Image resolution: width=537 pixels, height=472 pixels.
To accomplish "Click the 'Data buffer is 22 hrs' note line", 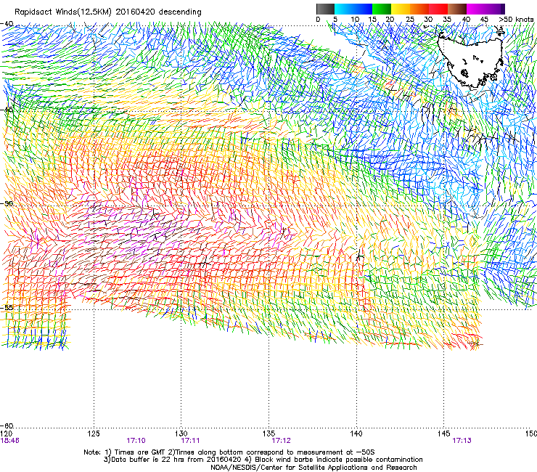I will 263,460.
